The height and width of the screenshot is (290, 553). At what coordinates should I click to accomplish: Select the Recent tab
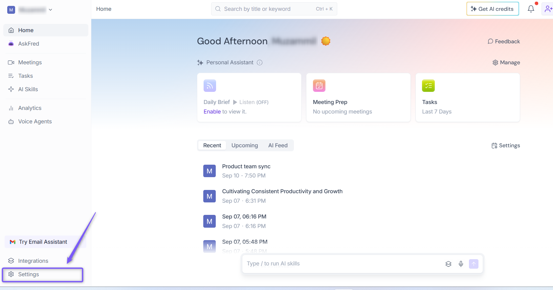pos(212,145)
